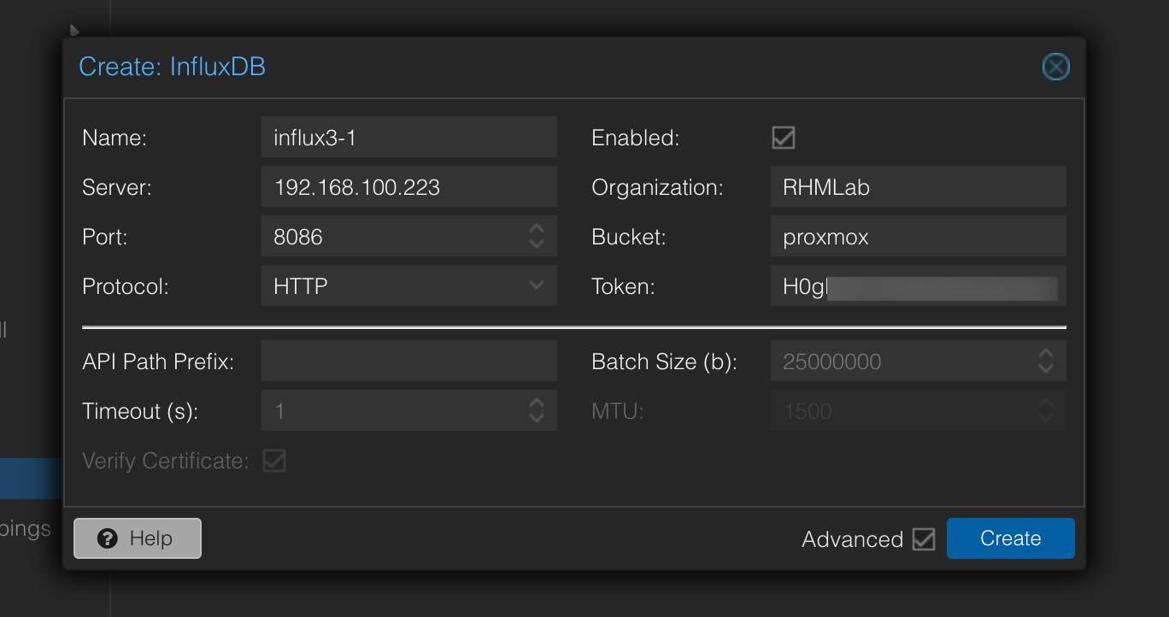Click the Name: label

pos(115,138)
